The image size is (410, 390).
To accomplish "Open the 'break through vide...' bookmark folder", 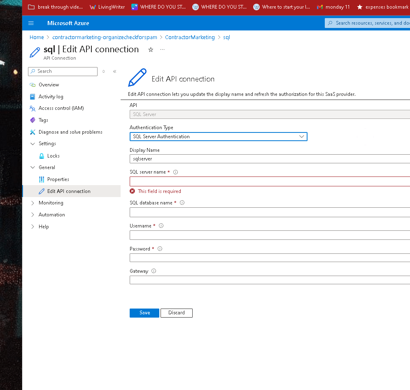I will point(56,7).
